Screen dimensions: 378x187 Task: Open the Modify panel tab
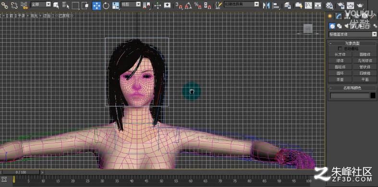coord(339,16)
